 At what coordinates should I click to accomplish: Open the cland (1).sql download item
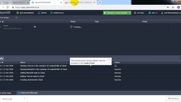tap(7, 99)
